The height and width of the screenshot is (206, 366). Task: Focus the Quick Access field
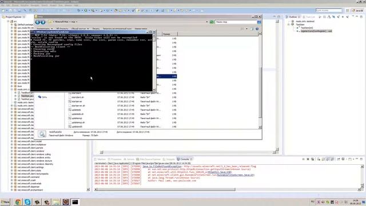[x=329, y=10]
